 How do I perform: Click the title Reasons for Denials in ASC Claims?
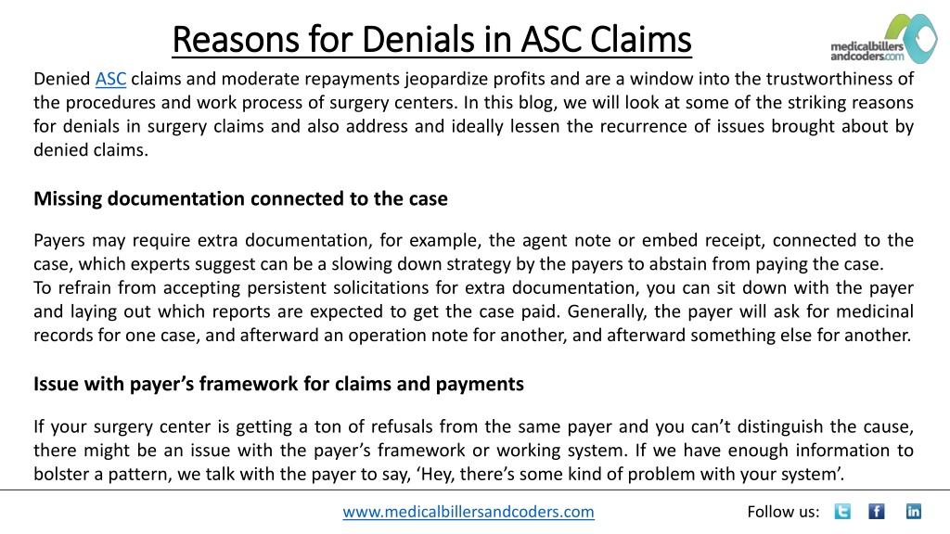(x=431, y=40)
